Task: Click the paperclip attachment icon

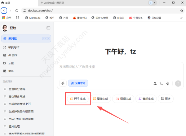Action: [x=63, y=83]
